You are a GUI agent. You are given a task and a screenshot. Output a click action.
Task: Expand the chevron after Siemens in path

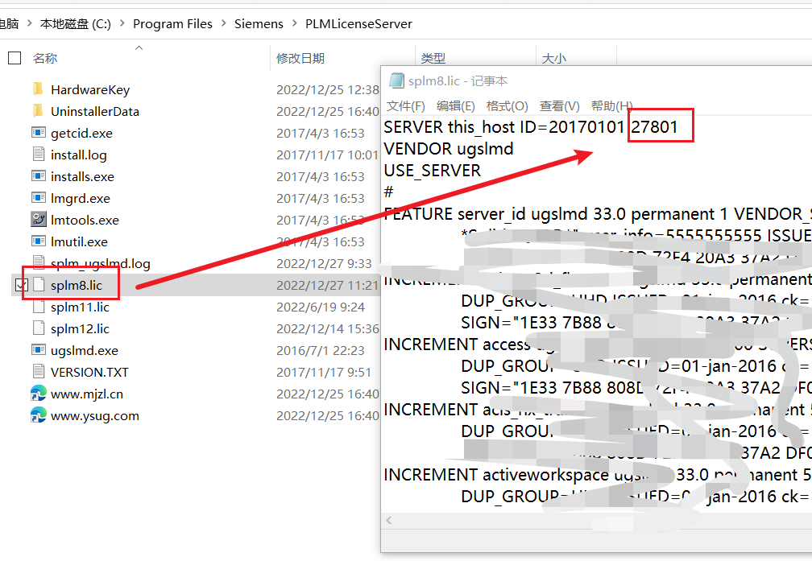click(294, 24)
